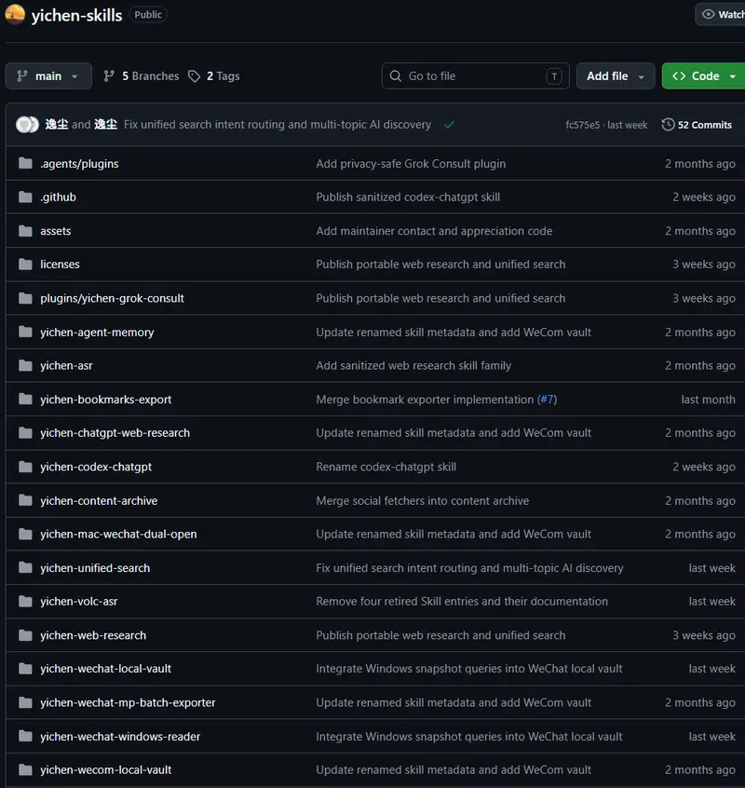This screenshot has height=788, width=745.
Task: Click the branch icon beside 5 Branches
Action: [x=109, y=75]
